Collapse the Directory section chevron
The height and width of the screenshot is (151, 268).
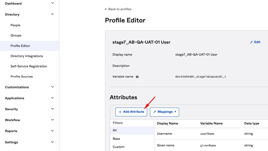52,14
